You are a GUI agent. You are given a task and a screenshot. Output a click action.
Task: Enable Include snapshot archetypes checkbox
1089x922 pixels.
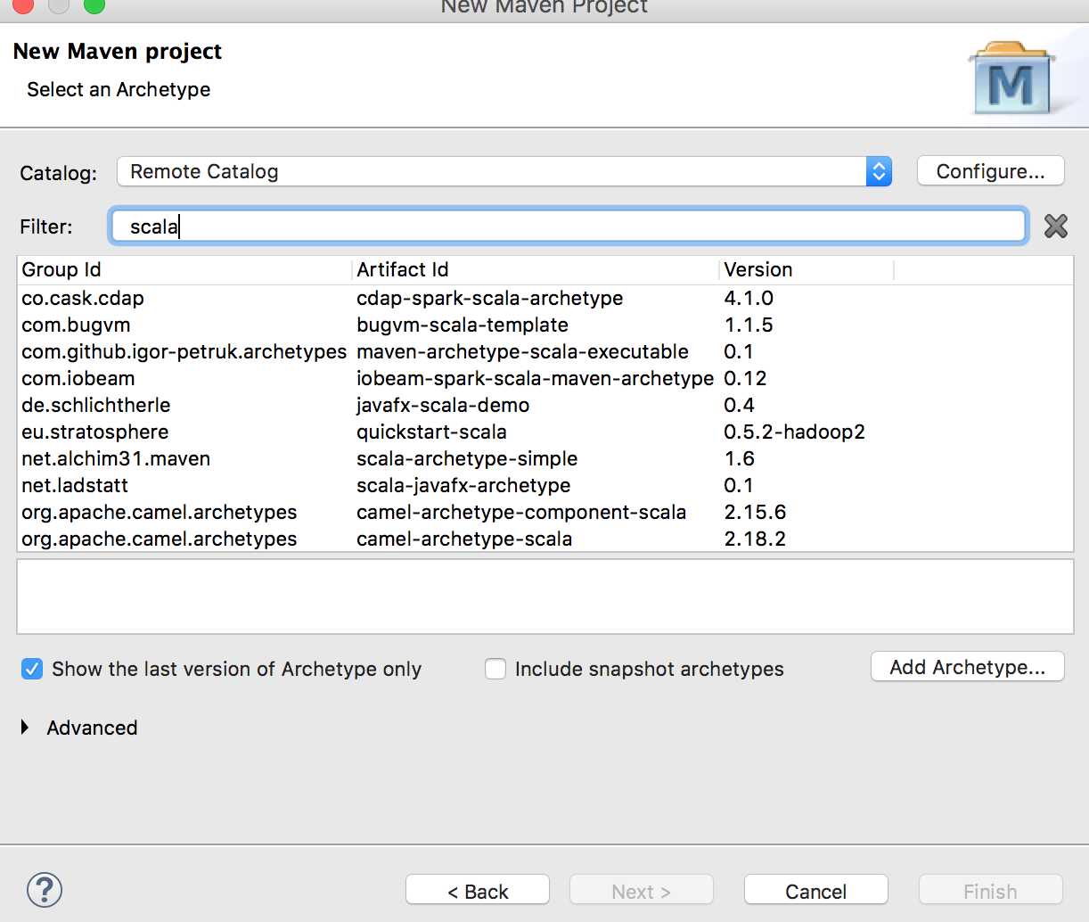(x=495, y=669)
